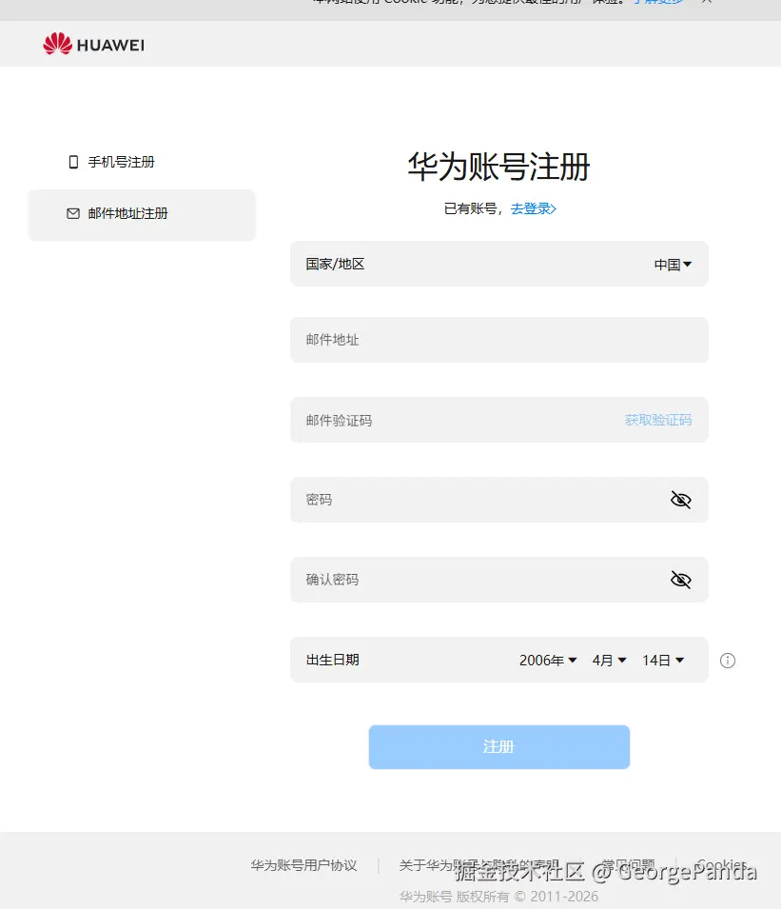Click the envelope icon beside 邮件地址注册

[x=73, y=213]
